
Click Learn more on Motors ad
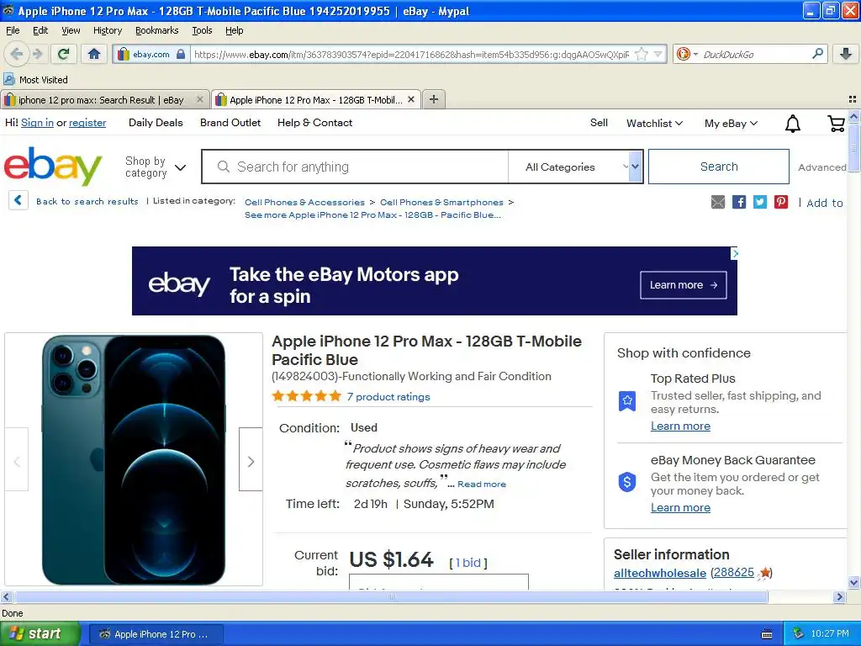point(683,285)
